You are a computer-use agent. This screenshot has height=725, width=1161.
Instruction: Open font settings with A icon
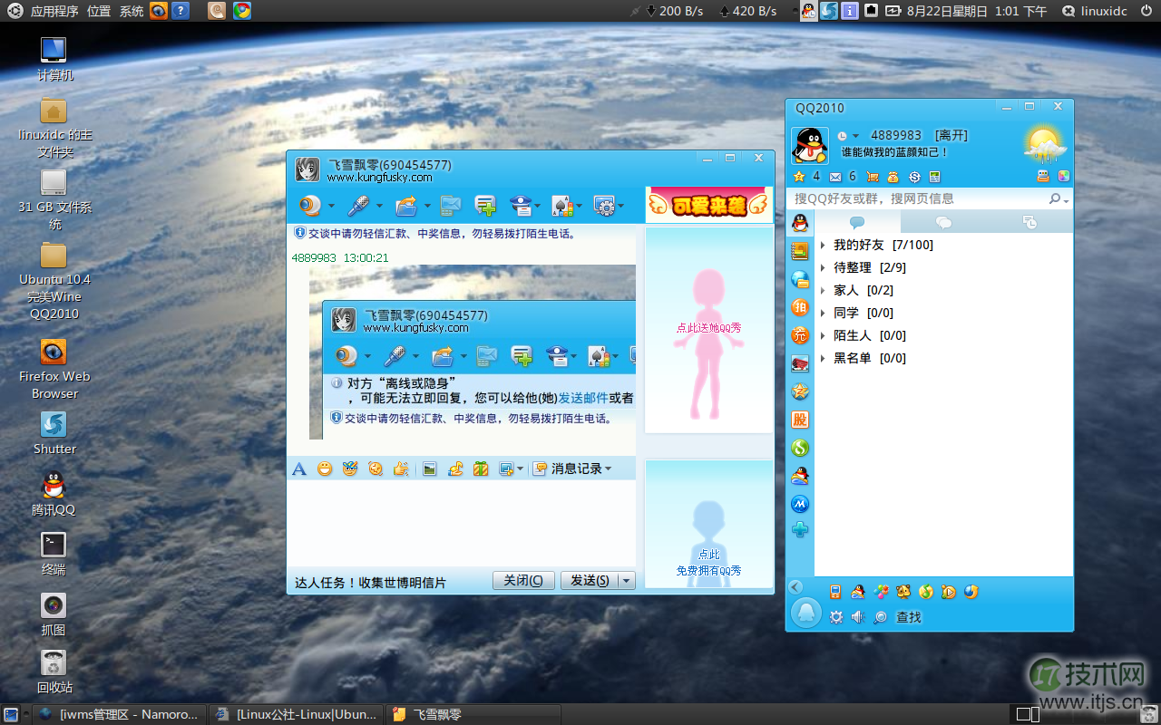pyautogui.click(x=299, y=469)
